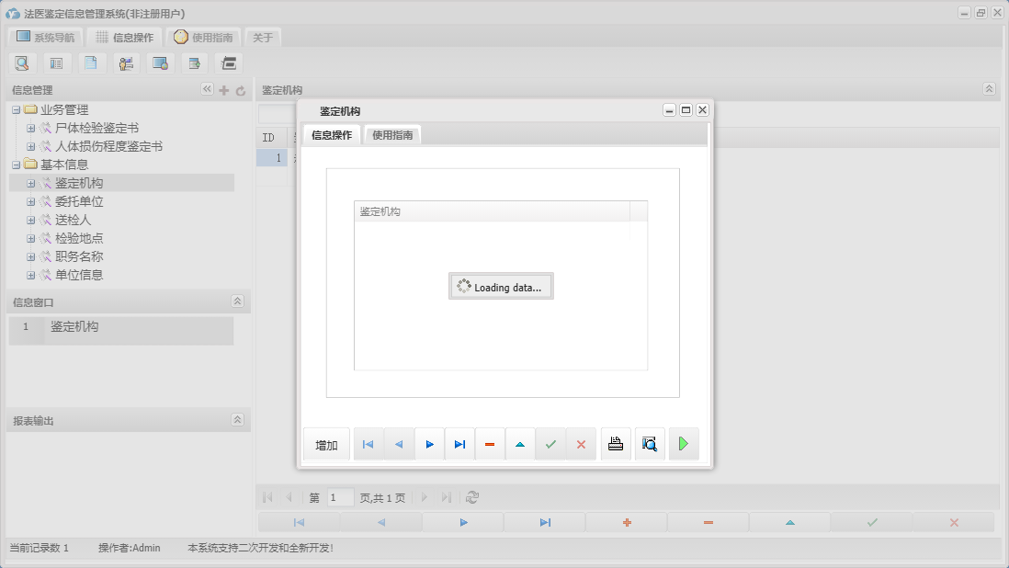Screen dimensions: 1009x568
Task: Go to next record in dialog toolbar
Action: [x=429, y=445]
